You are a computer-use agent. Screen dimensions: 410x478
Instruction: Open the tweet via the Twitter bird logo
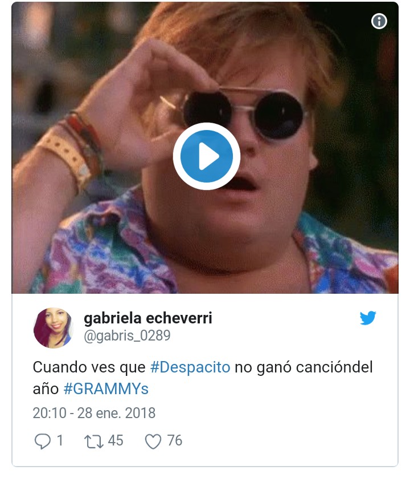[x=368, y=318]
